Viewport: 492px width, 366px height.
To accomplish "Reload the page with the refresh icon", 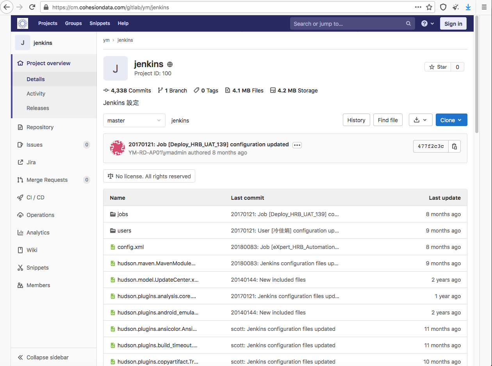I will click(x=32, y=7).
